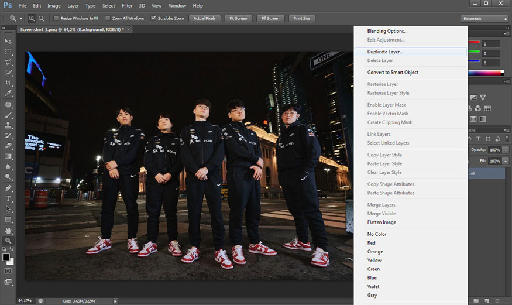This screenshot has width=512, height=305.
Task: Toggle Quick Mask mode icon
Action: [x=8, y=270]
